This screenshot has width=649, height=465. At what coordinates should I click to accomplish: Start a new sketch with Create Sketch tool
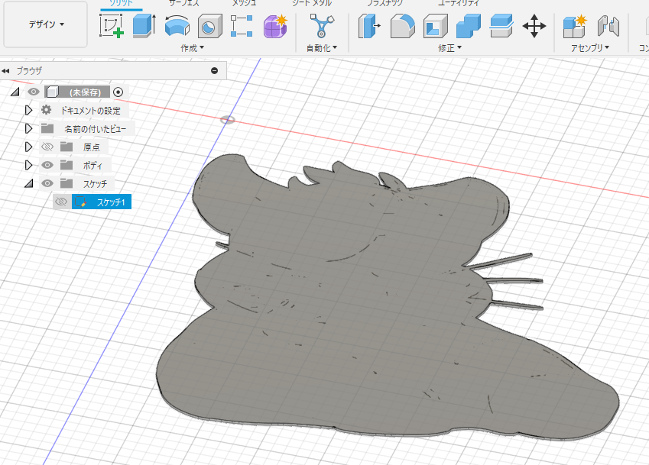pos(112,26)
